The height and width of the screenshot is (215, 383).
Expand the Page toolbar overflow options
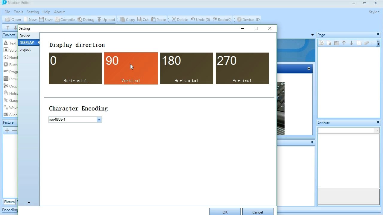point(378,43)
